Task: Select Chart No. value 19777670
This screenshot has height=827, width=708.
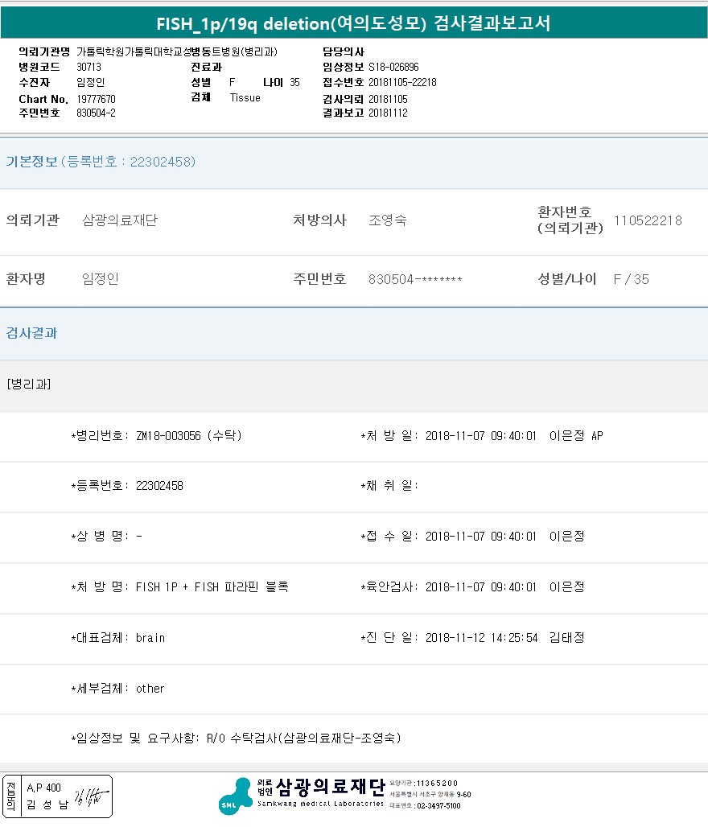Action: pos(96,99)
